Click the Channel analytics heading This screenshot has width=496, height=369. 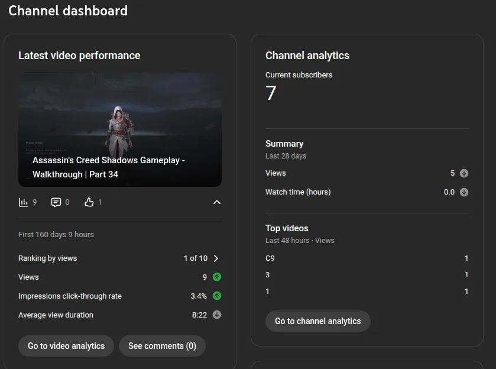(x=307, y=56)
